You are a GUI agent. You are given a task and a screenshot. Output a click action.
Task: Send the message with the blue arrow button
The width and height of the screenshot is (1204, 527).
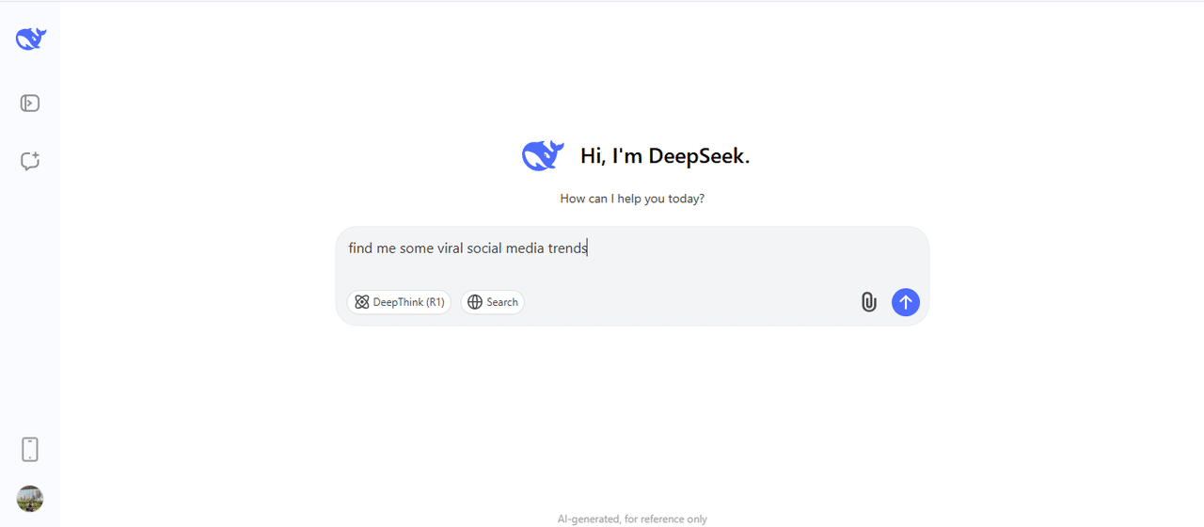[x=906, y=302]
